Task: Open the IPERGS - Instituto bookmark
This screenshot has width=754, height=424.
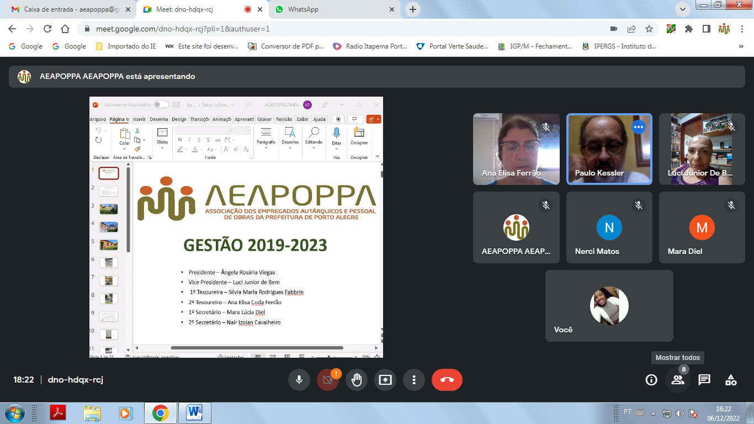Action: tap(619, 46)
